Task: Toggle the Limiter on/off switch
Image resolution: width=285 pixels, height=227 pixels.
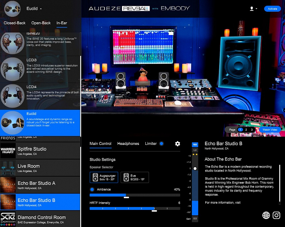Action: click(161, 144)
